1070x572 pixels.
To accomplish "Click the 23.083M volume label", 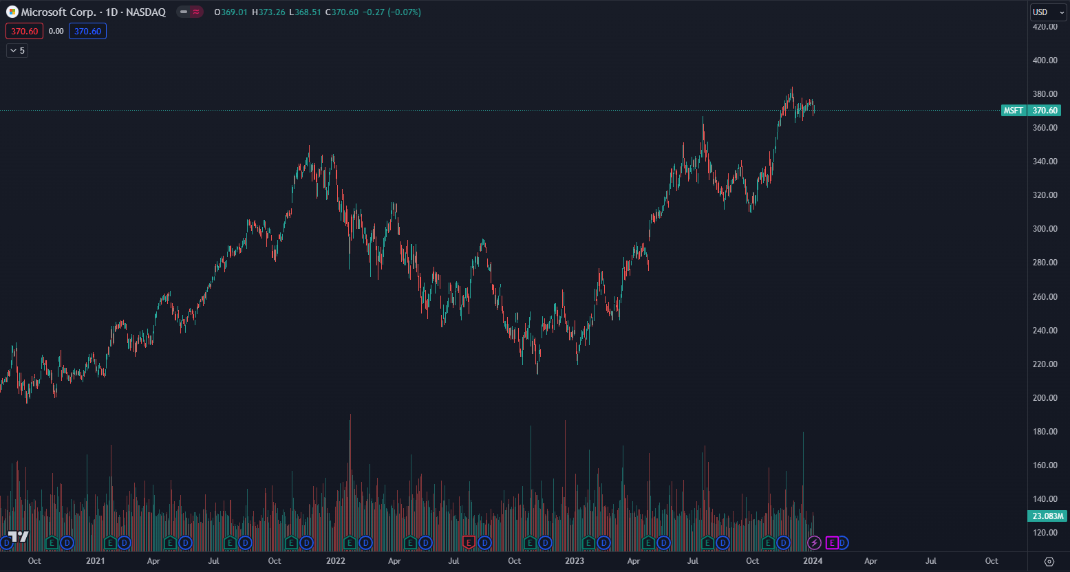I will (x=1048, y=516).
